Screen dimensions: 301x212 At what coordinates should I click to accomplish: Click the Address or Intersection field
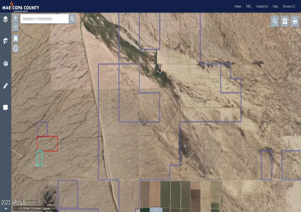pyautogui.click(x=45, y=19)
